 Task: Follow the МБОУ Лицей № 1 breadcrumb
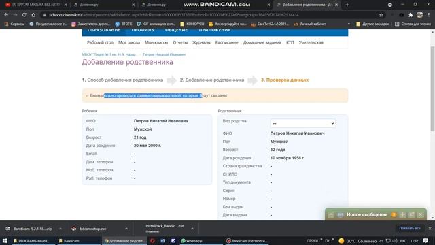109,54
